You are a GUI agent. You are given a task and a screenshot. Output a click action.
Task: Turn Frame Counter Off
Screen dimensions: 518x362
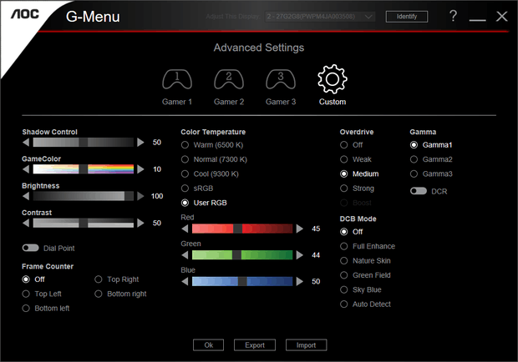pos(33,279)
